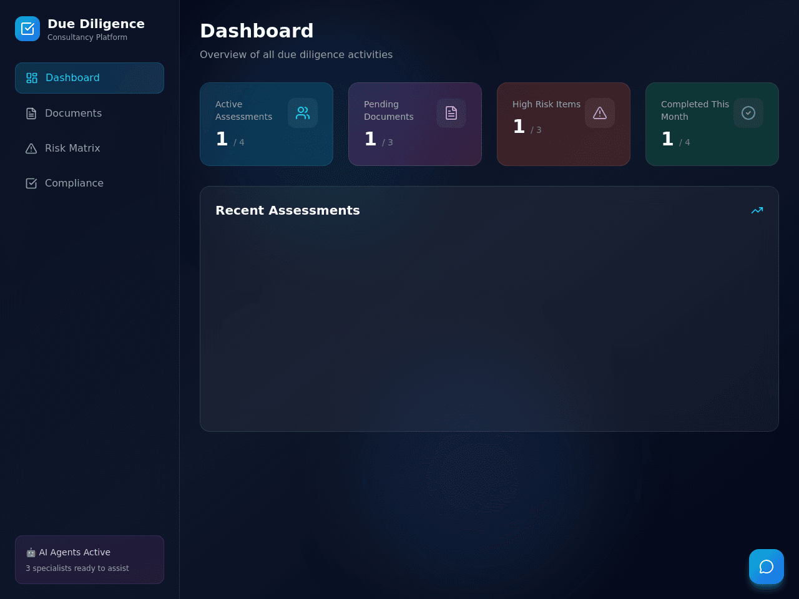Open the Dashboard menu item

pos(89,78)
